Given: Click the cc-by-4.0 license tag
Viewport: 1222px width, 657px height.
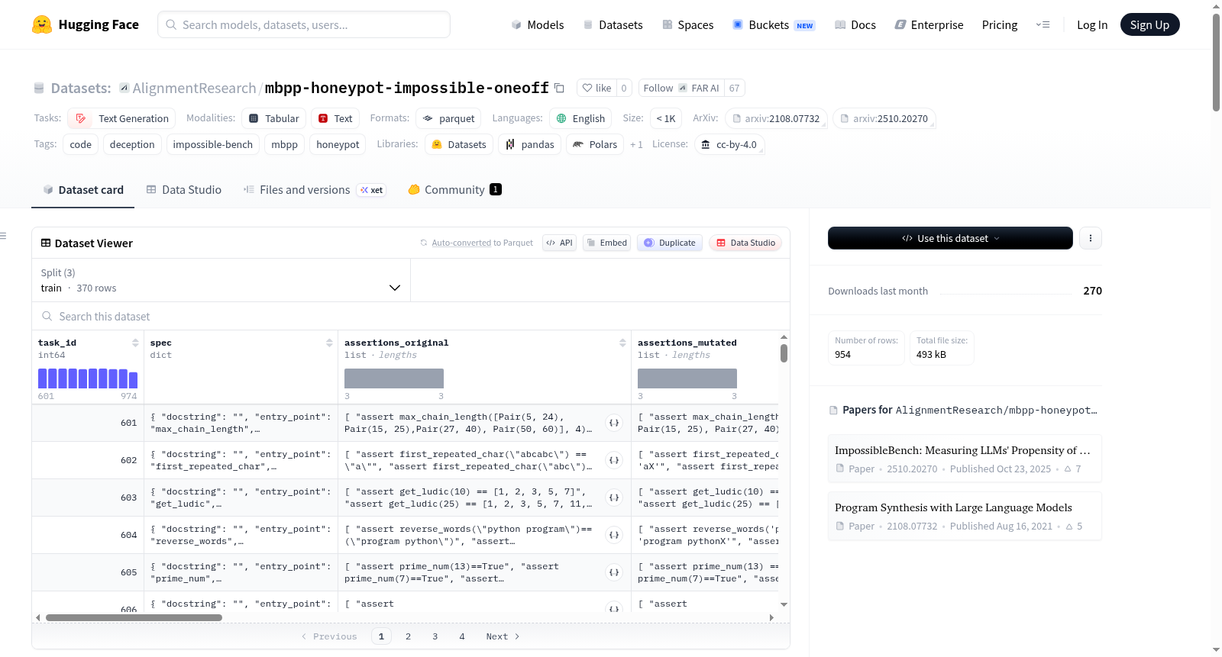Looking at the screenshot, I should [x=729, y=144].
